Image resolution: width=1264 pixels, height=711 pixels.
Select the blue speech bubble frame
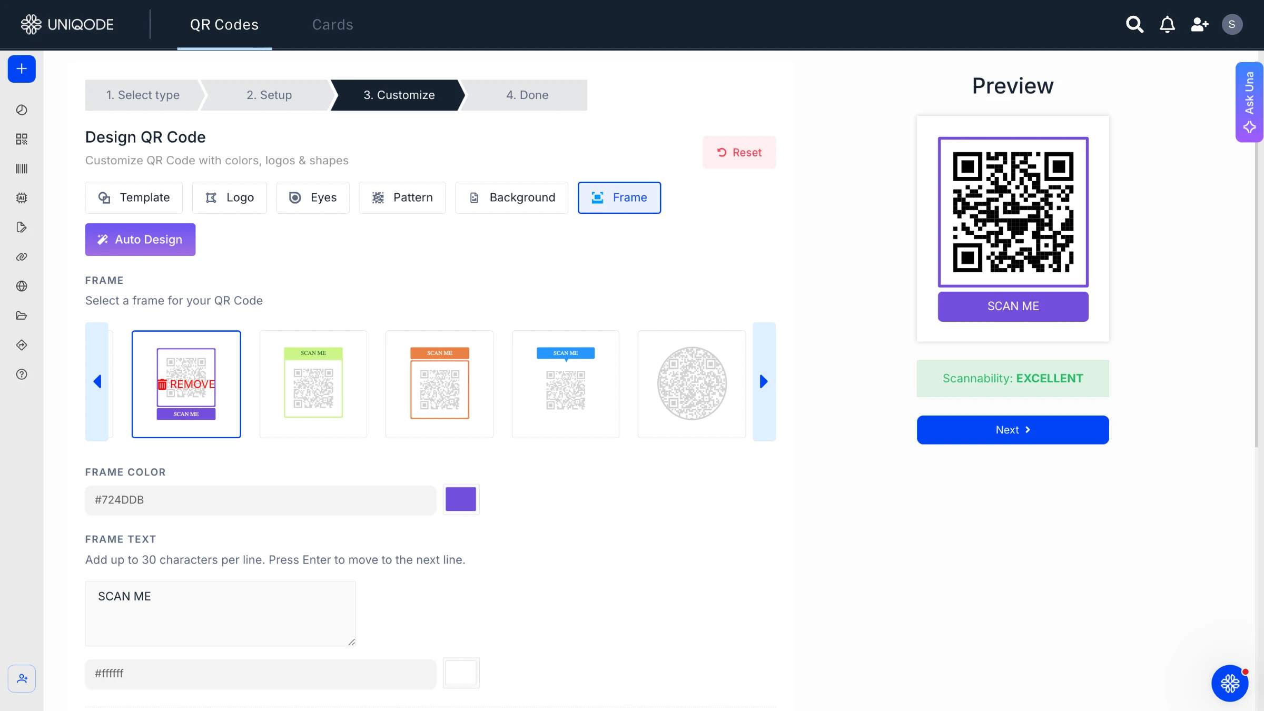click(566, 384)
